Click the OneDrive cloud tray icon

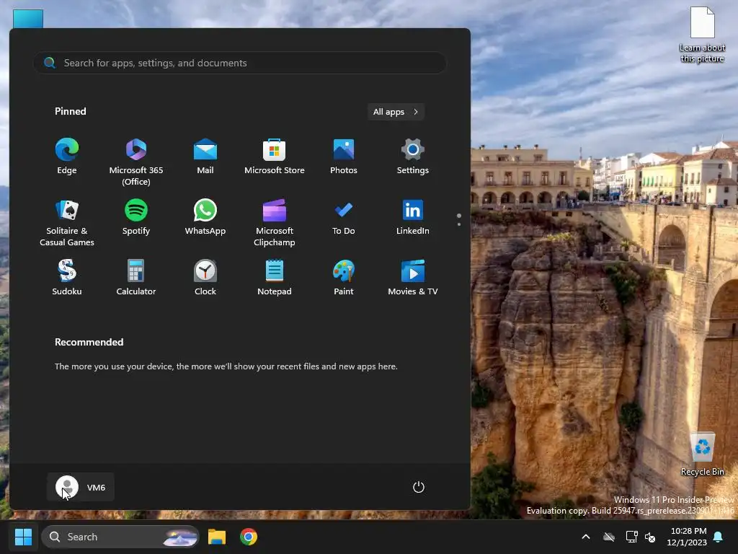click(609, 537)
